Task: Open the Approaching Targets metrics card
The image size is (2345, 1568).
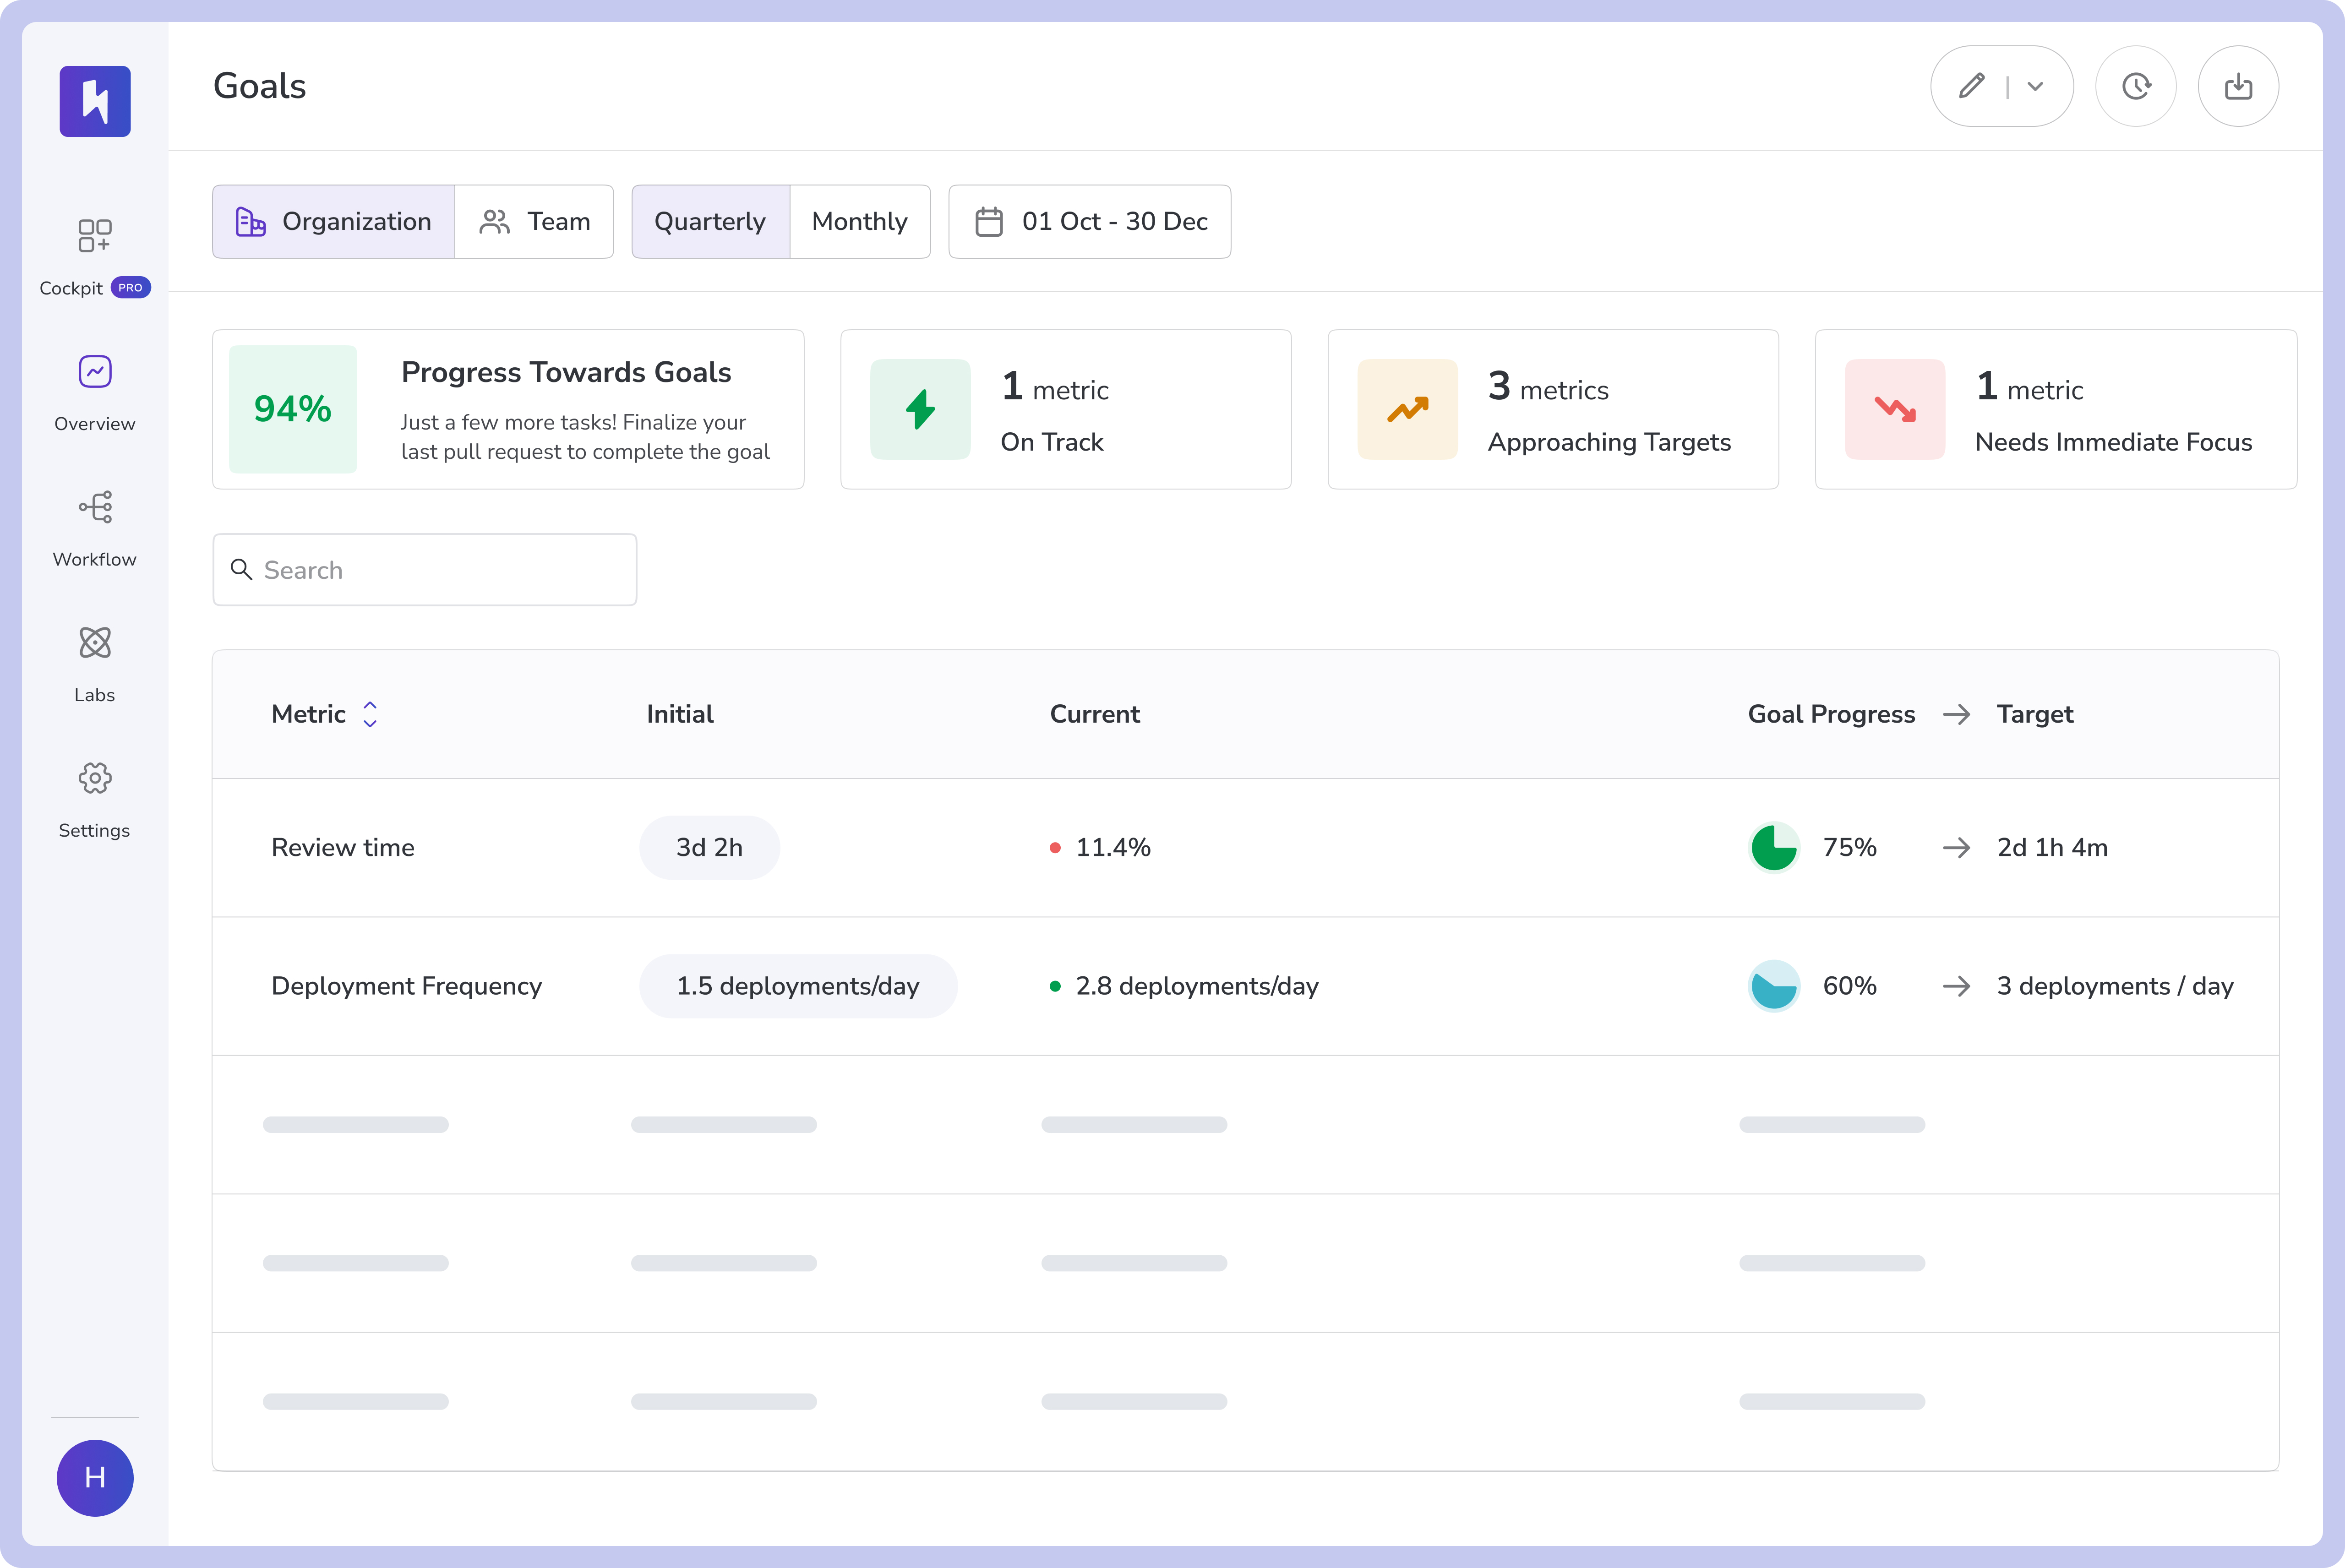Action: click(1552, 410)
